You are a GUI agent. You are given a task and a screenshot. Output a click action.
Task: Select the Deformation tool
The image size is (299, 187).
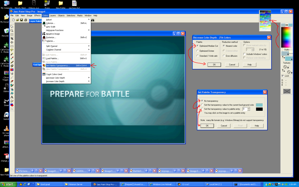(x=12, y=34)
